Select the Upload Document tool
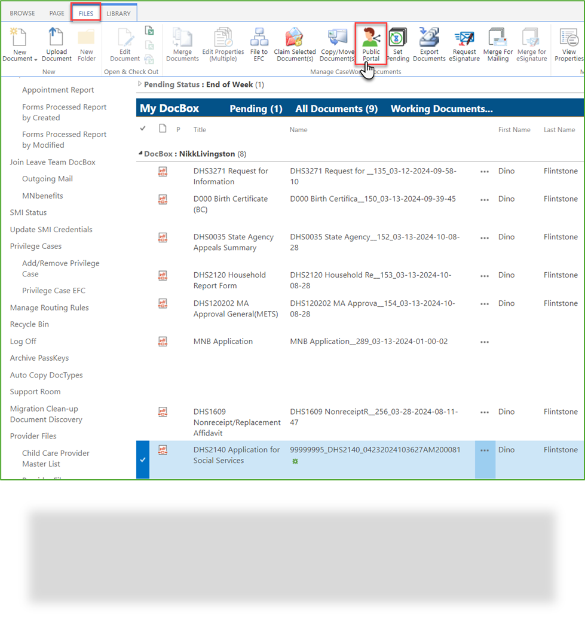 point(56,43)
